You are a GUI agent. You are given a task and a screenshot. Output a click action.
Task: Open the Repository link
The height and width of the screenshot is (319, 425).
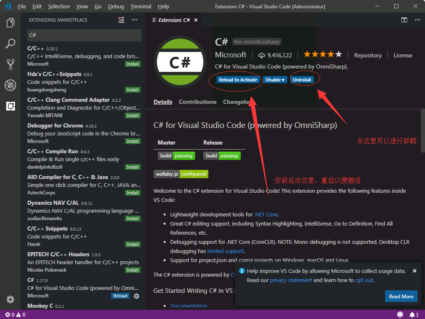[368, 55]
